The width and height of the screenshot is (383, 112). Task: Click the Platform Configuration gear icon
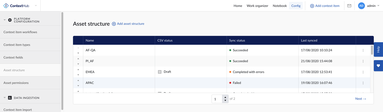coord(10,20)
